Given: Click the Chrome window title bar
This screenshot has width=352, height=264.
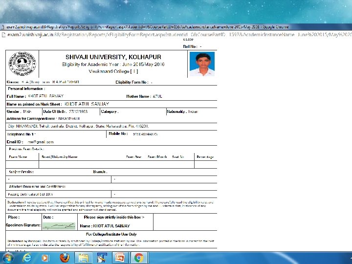Looking at the screenshot, I should (x=176, y=27).
